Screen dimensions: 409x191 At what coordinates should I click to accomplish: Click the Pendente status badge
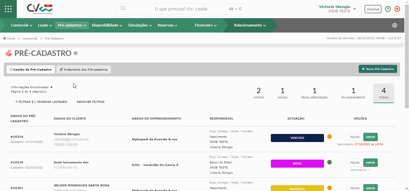(297, 188)
